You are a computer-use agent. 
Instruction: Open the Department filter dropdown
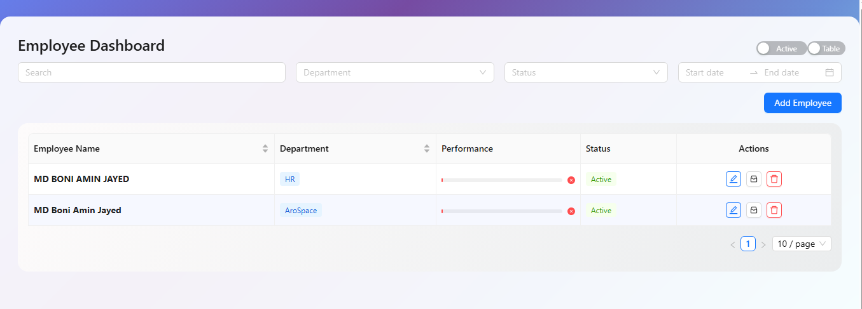[x=394, y=72]
